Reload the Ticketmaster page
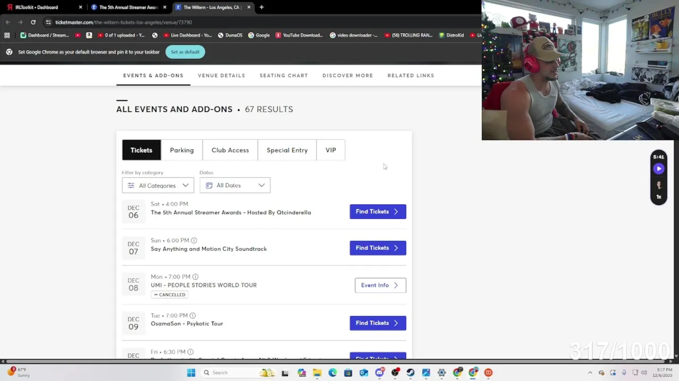 pos(33,22)
